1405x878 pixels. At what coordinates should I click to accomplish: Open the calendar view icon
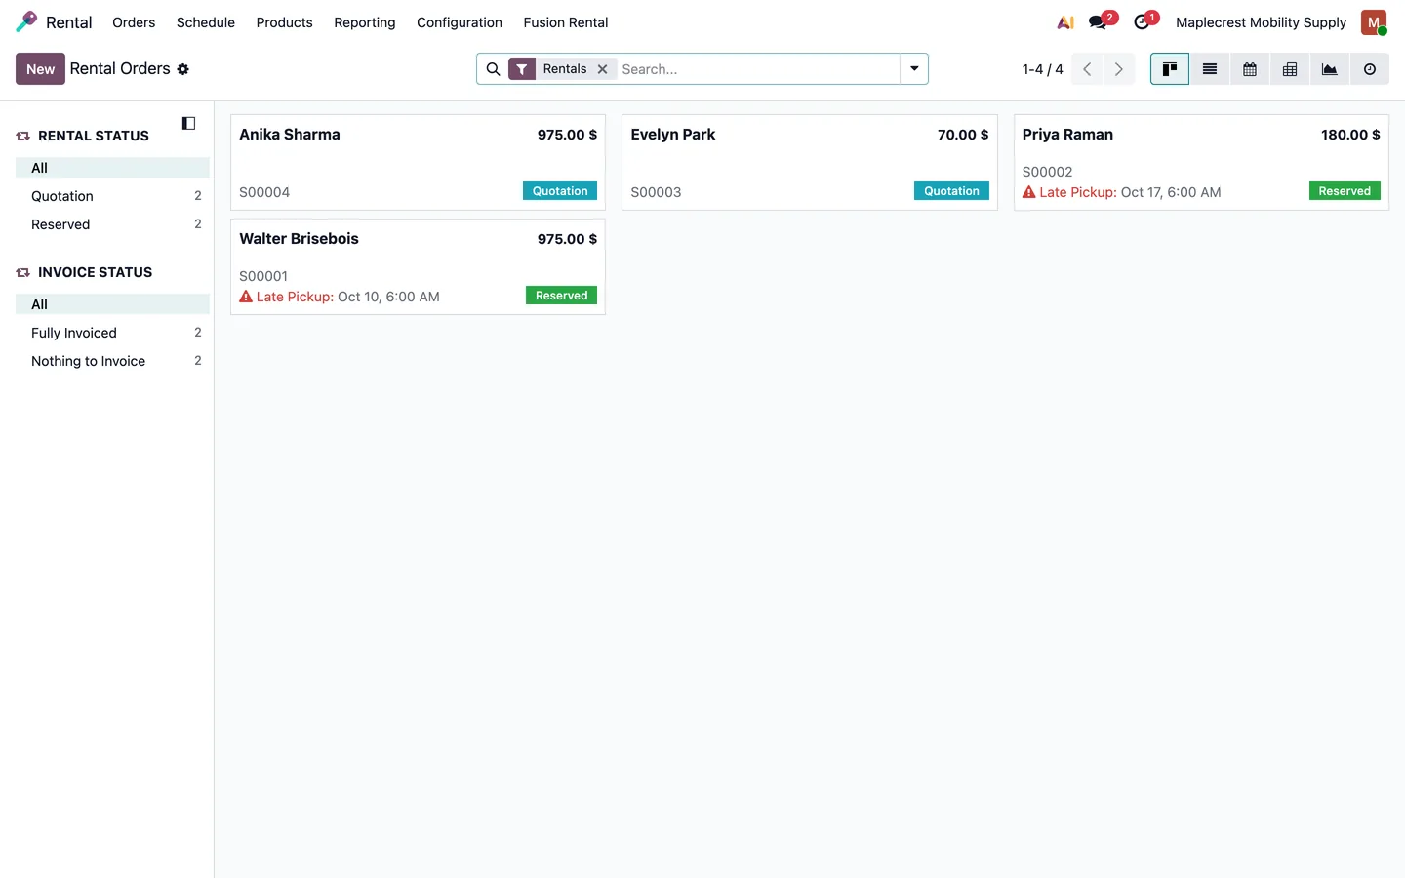tap(1250, 69)
